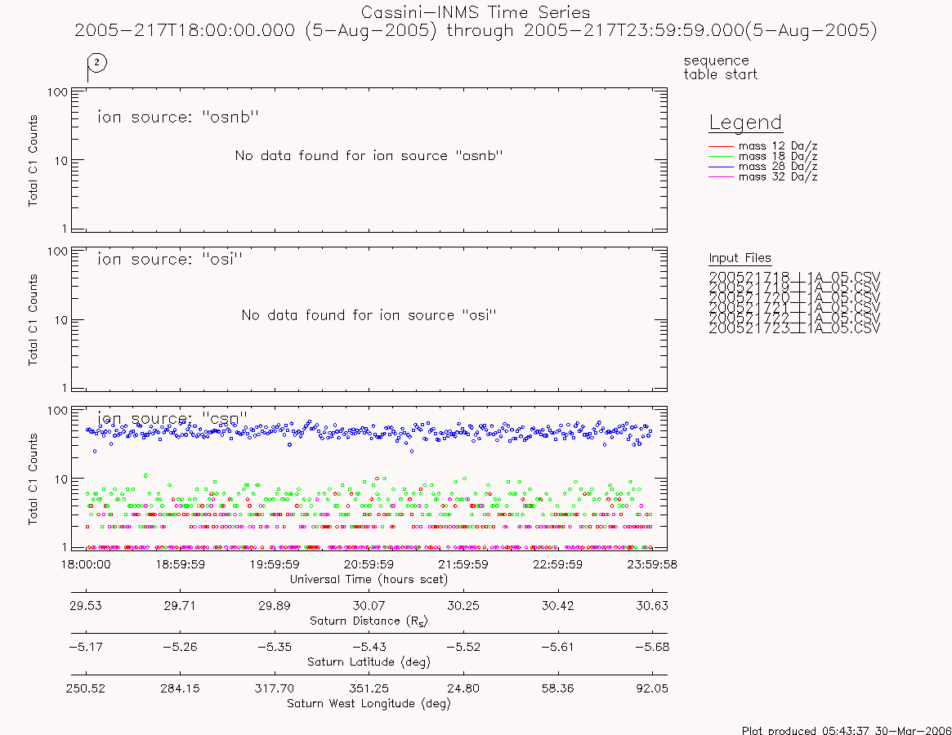Click the red mass 12 Da/z legend line
This screenshot has width=952, height=735.
[x=722, y=146]
